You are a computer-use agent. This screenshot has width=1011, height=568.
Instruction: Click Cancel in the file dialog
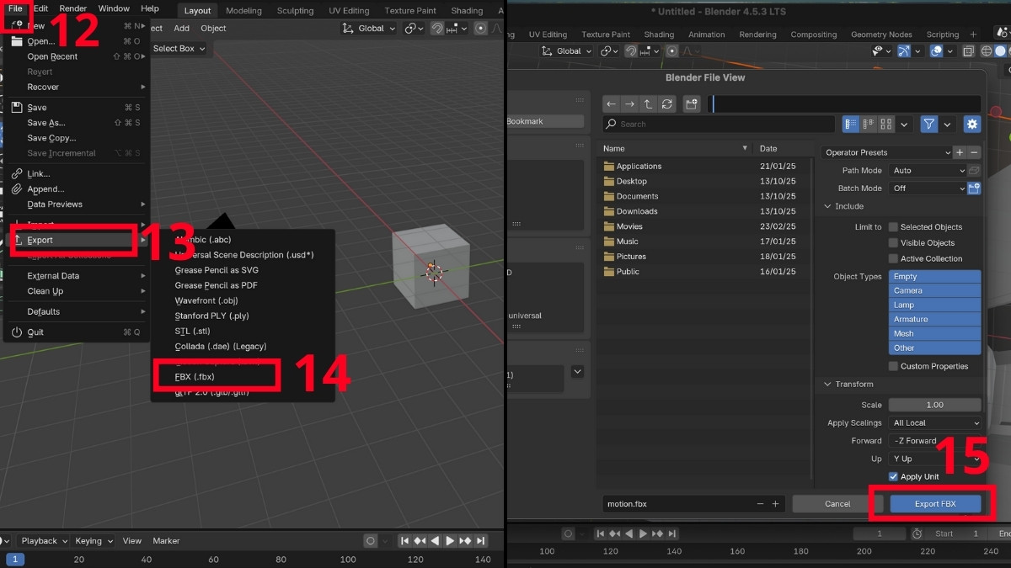coord(837,504)
